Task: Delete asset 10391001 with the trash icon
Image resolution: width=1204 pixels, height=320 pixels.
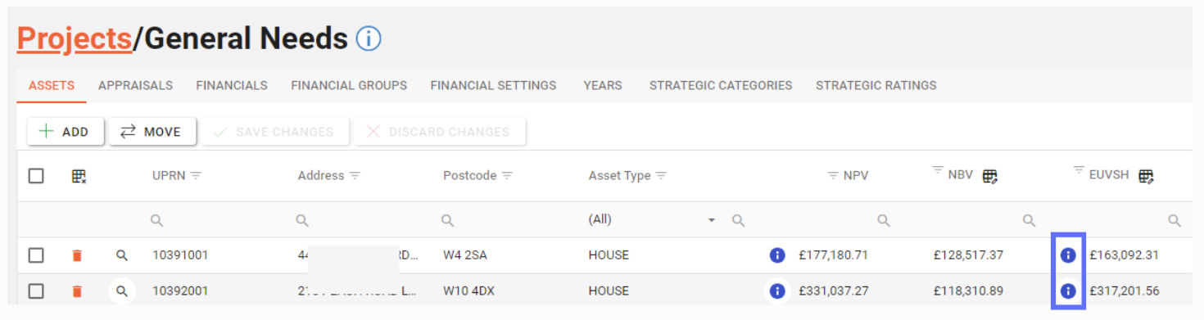Action: pyautogui.click(x=77, y=255)
